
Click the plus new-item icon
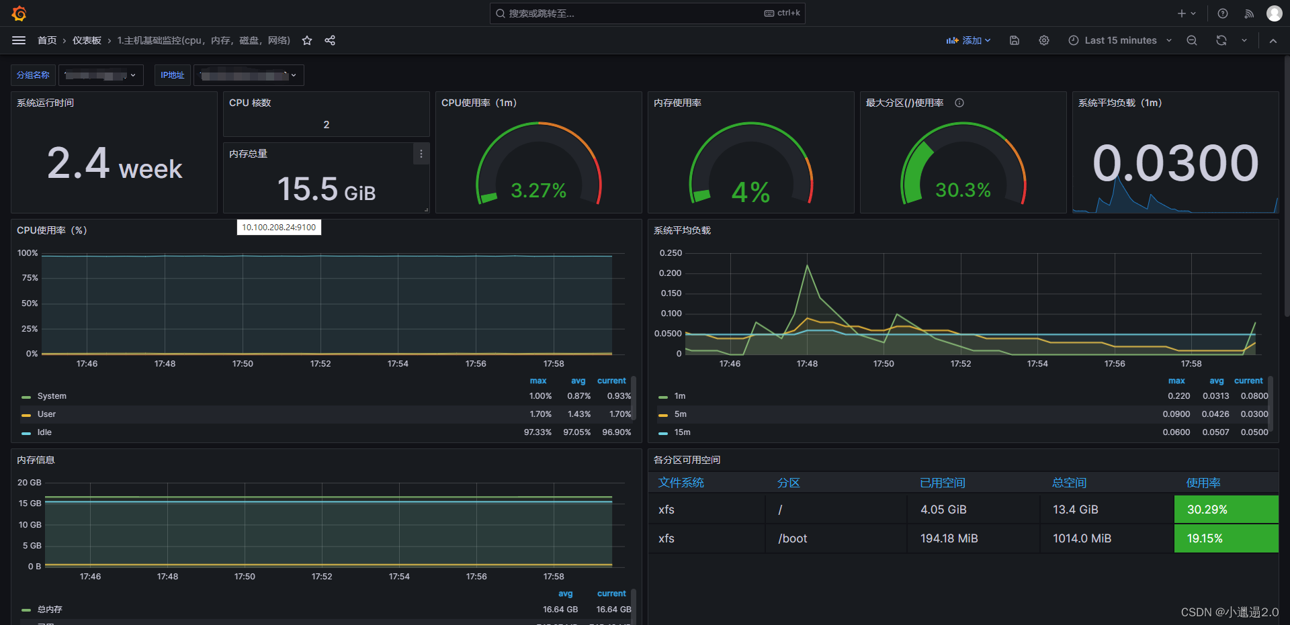coord(1182,13)
